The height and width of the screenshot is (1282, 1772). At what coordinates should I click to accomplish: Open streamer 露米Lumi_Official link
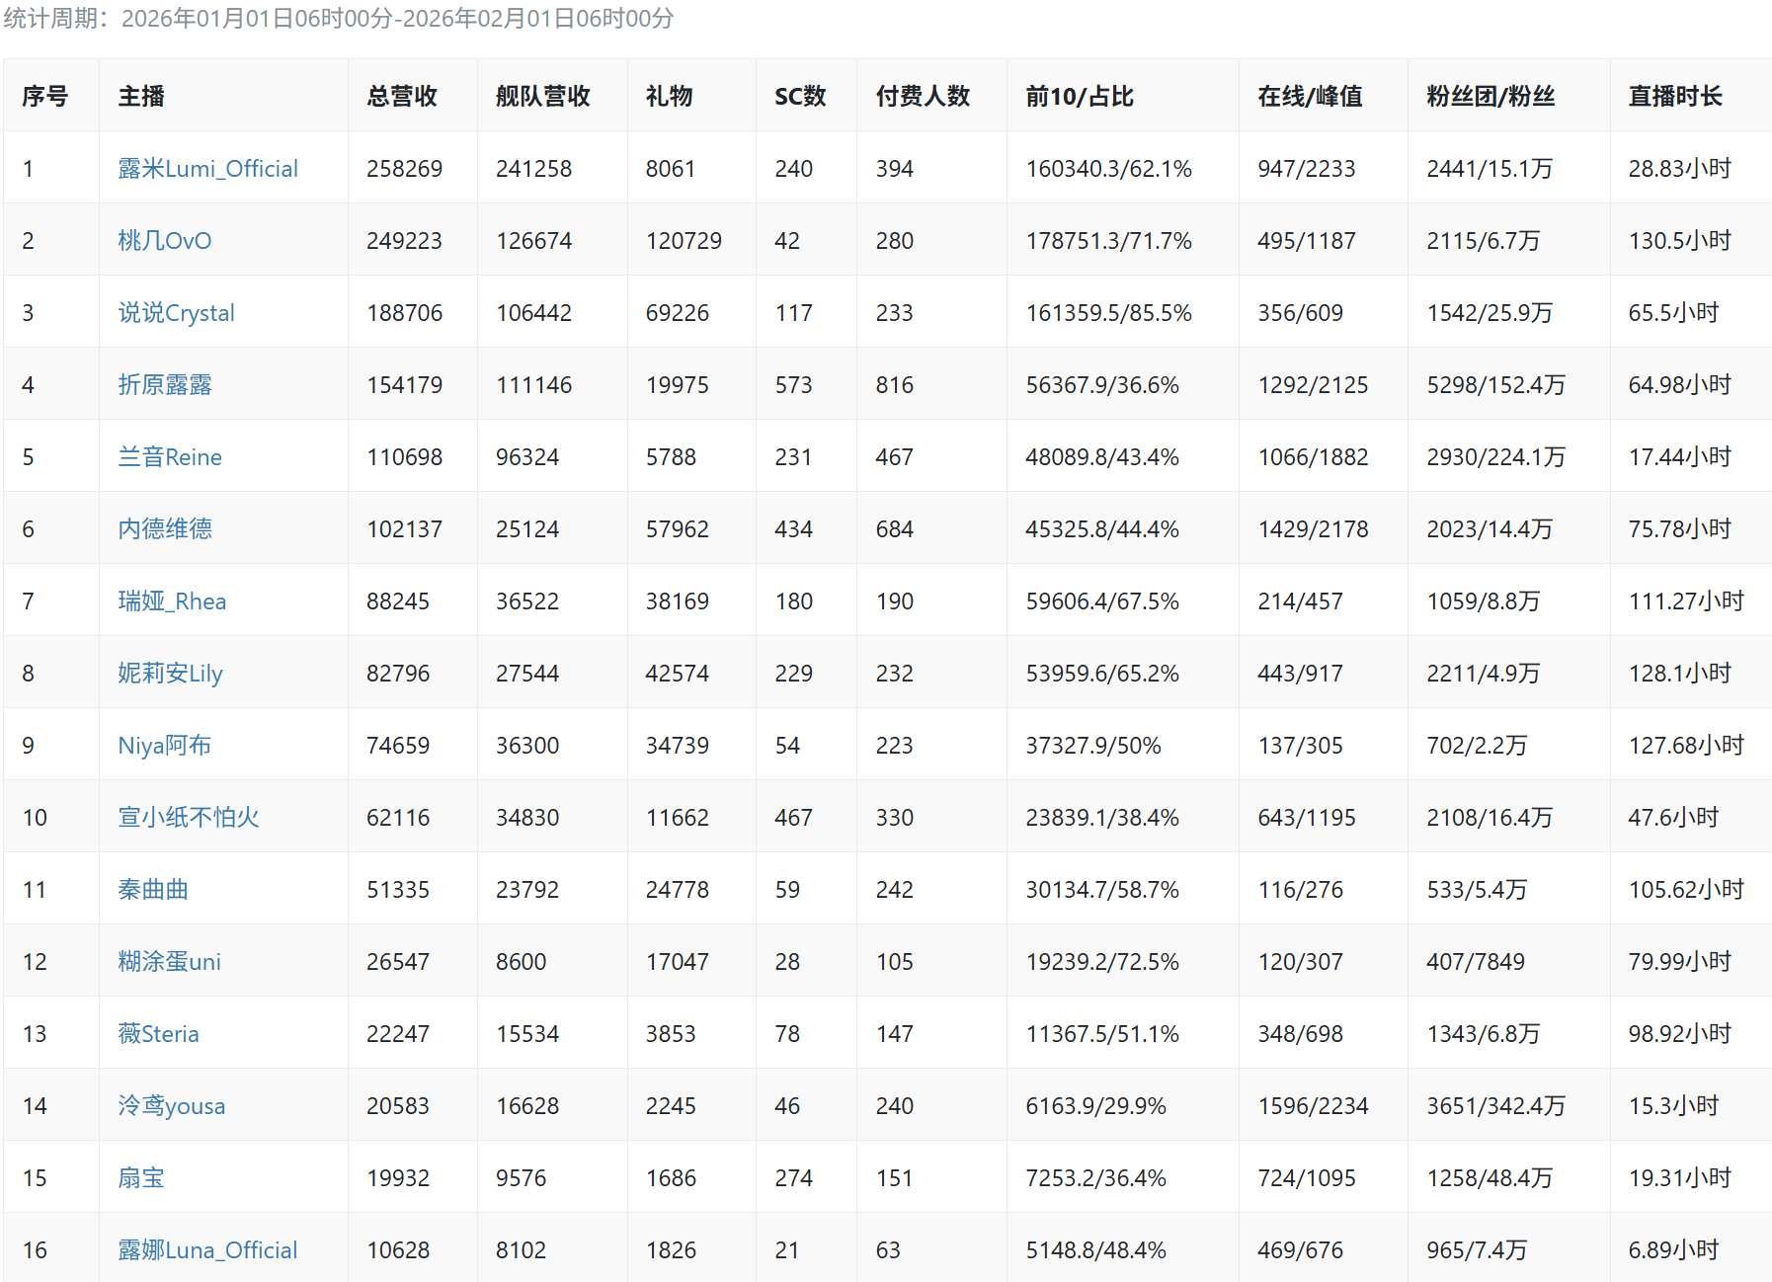click(x=207, y=169)
